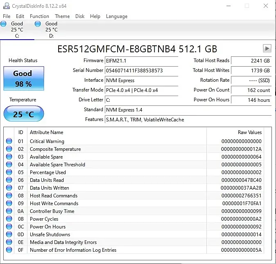Image resolution: width=276 pixels, height=264 pixels.
Task: Click the 25 °C temperature button
Action: pyautogui.click(x=23, y=114)
